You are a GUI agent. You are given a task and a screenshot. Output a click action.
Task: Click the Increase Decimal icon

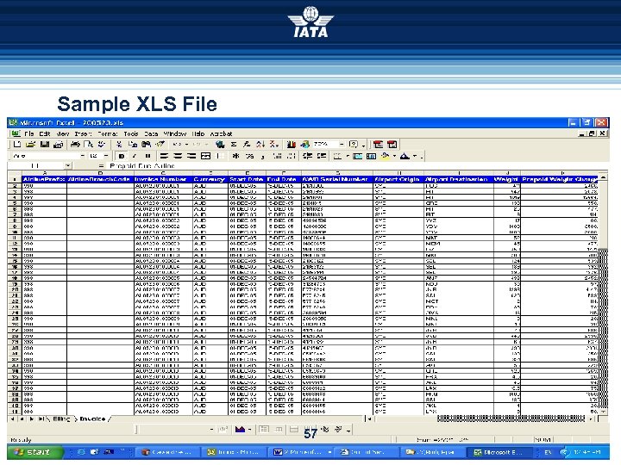pos(277,156)
